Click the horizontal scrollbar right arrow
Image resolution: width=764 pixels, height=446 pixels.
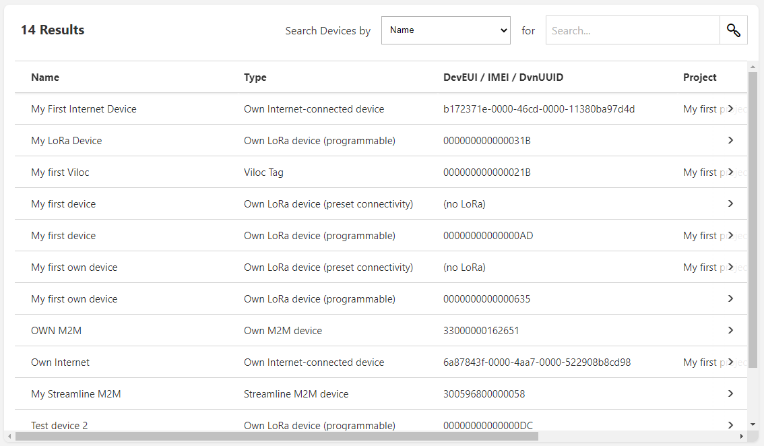tap(742, 437)
